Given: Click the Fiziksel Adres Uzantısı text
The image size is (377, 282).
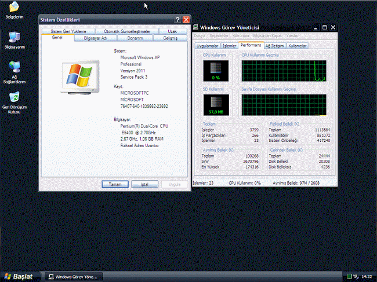Looking at the screenshot, I should point(139,145).
